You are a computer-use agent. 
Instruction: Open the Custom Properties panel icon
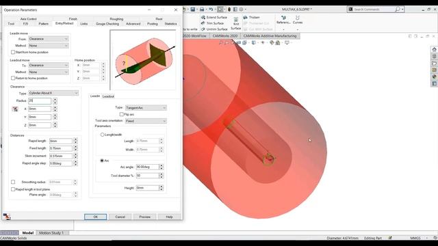click(434, 83)
